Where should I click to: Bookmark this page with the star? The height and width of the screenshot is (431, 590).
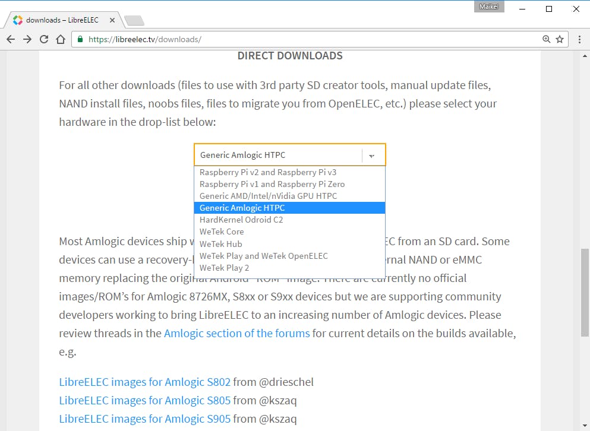pyautogui.click(x=560, y=39)
